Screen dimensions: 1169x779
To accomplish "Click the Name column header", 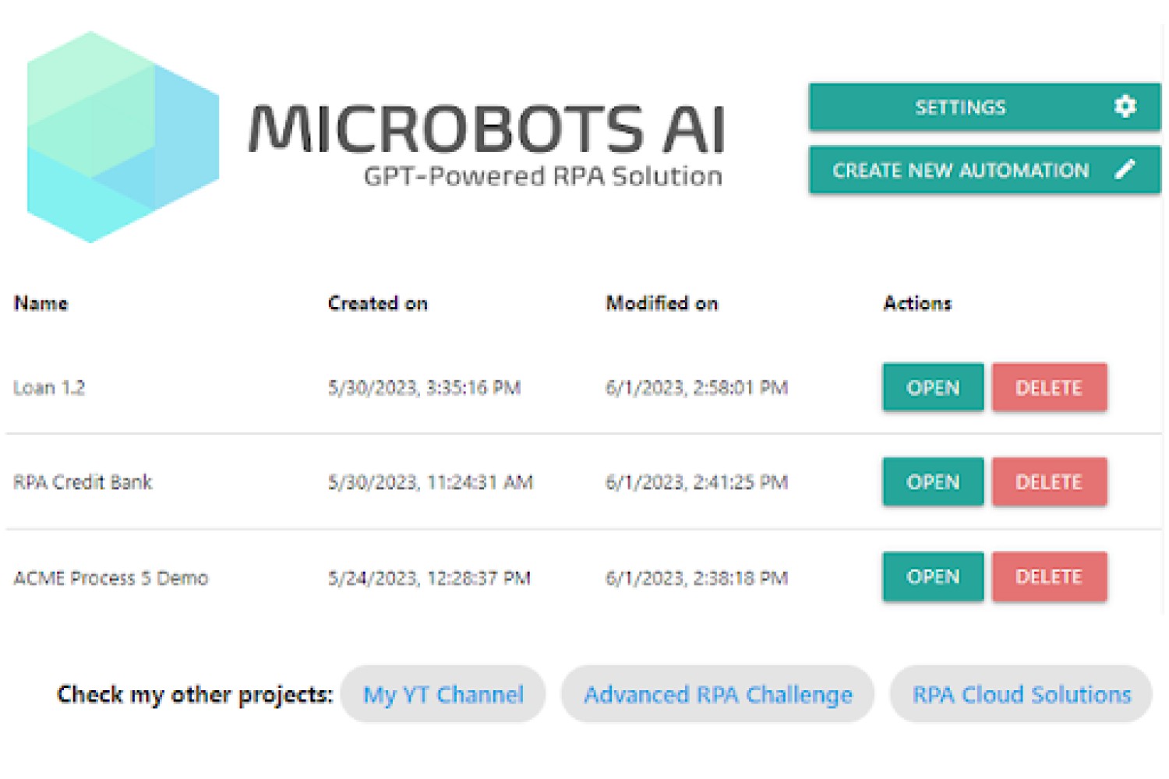I will coord(41,303).
